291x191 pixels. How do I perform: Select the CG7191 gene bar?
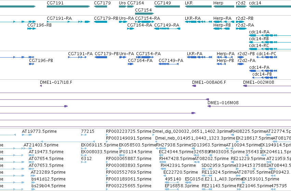[x=68, y=6]
